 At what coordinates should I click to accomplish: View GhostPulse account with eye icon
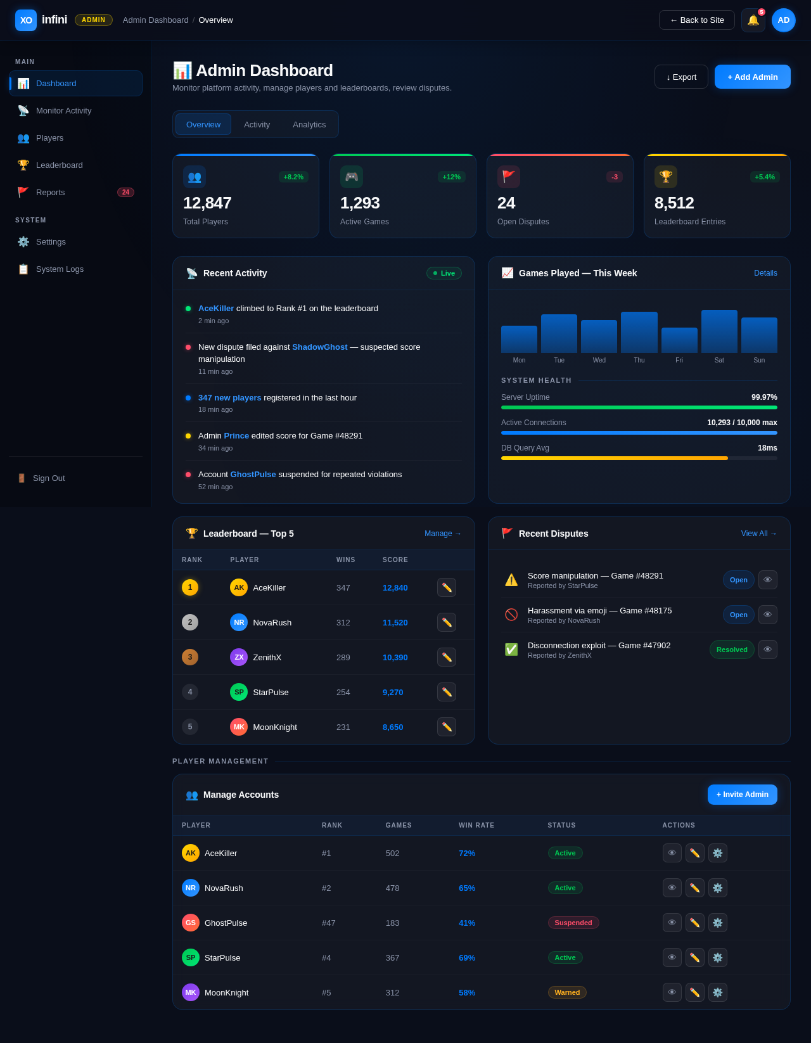click(x=672, y=923)
